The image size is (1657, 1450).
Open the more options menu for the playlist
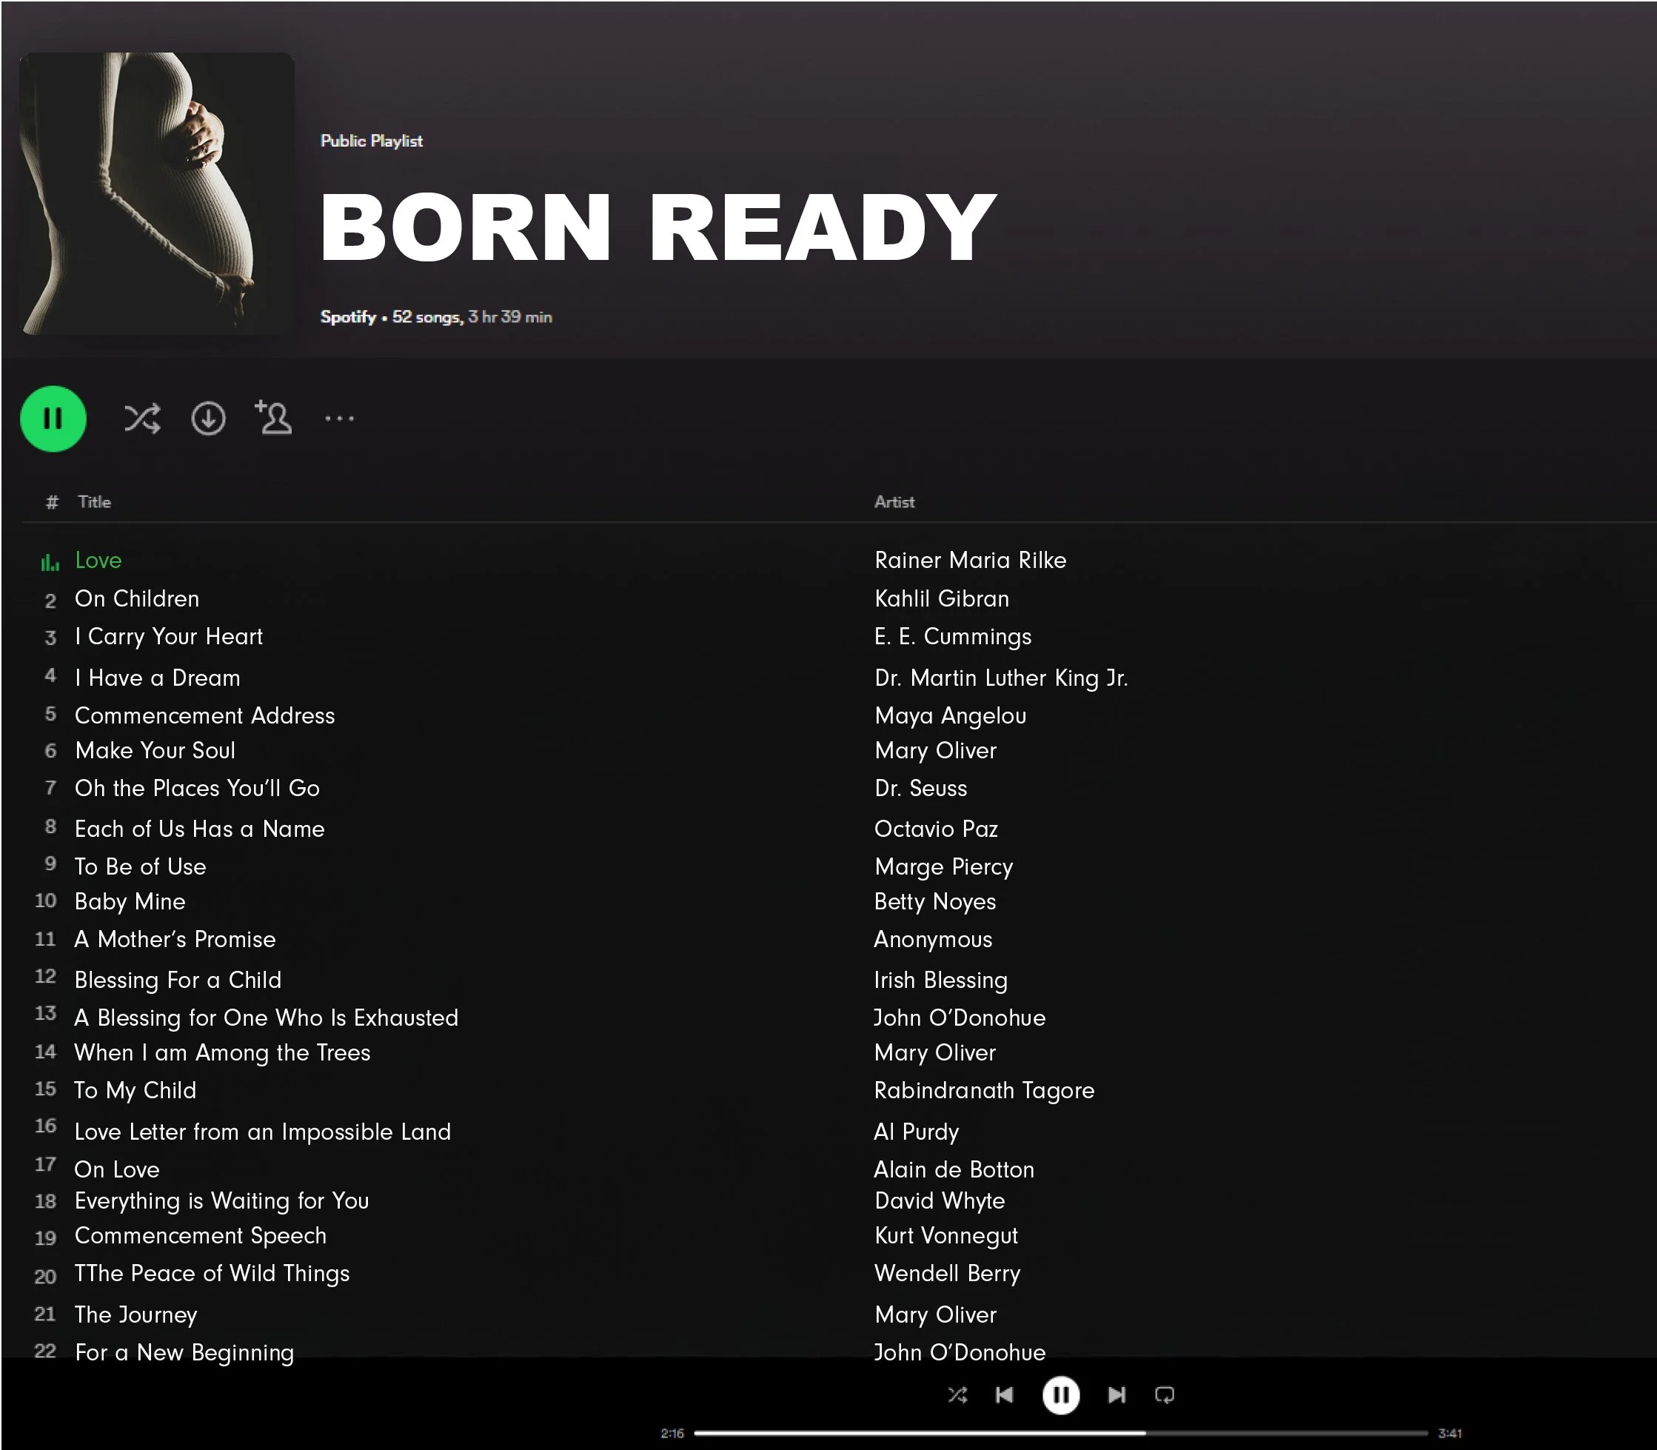pyautogui.click(x=340, y=418)
